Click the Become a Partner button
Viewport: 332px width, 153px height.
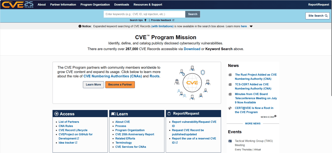(x=120, y=84)
